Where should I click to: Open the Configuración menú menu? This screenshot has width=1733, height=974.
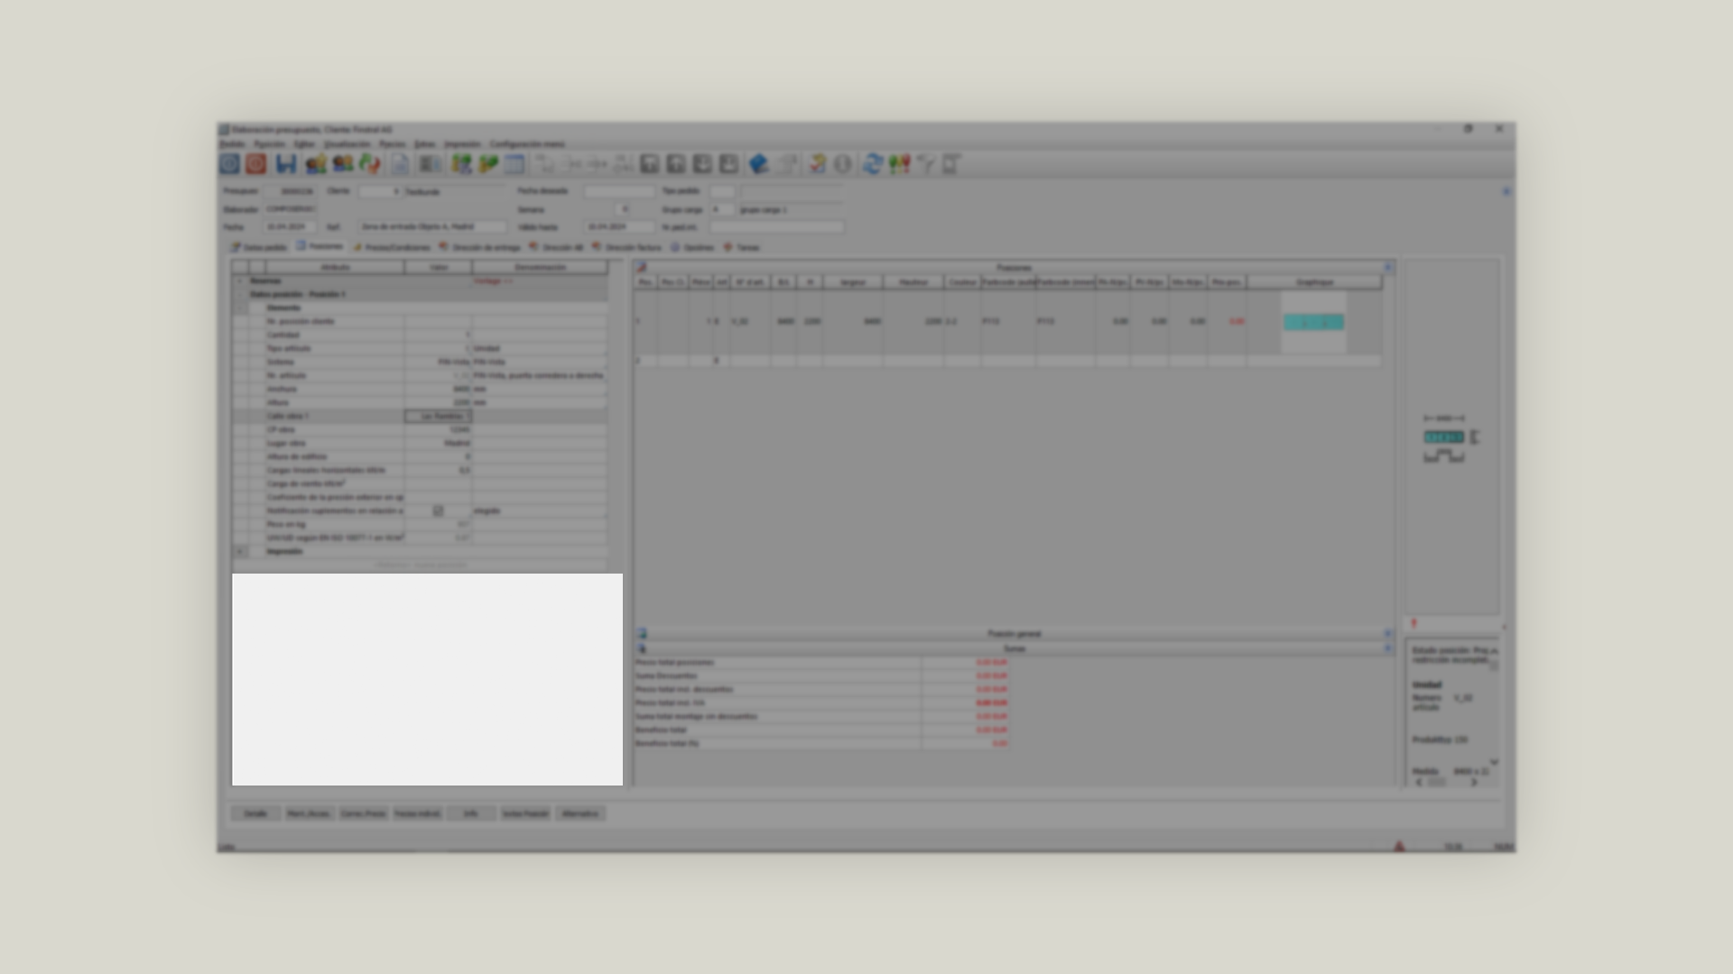527,144
